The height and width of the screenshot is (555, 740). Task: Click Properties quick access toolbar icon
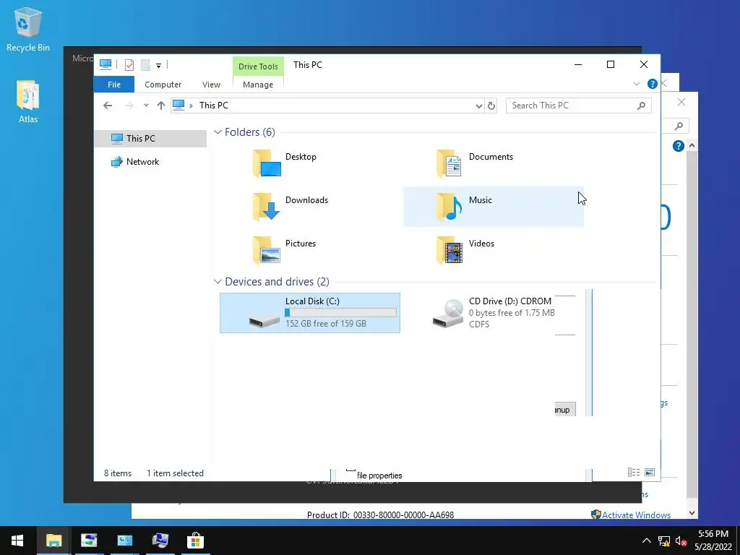[x=129, y=64]
